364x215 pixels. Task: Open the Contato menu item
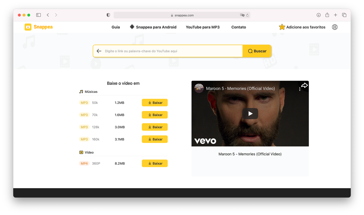click(x=239, y=27)
